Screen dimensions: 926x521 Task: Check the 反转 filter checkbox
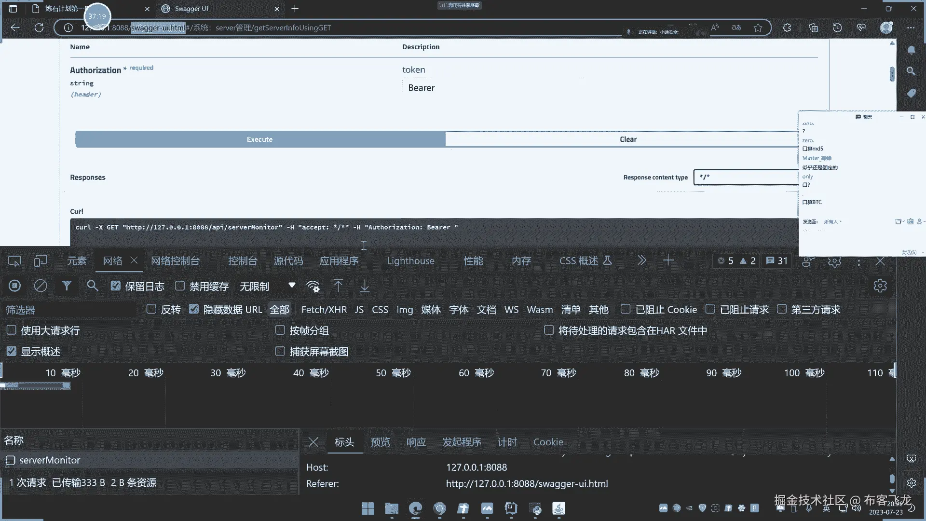(x=151, y=309)
